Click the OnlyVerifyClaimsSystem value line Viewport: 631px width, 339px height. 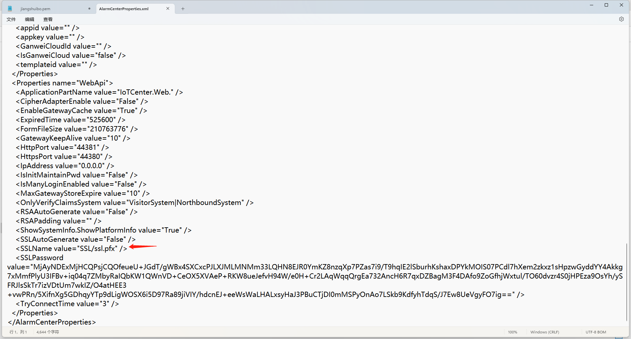click(x=135, y=203)
